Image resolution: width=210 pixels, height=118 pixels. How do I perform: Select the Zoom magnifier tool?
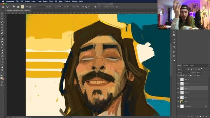coord(2,70)
